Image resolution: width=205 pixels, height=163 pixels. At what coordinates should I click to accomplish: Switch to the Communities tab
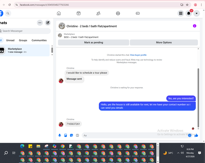point(39,40)
